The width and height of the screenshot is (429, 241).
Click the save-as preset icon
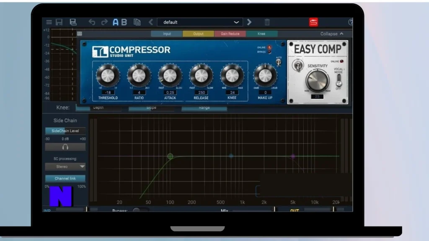(73, 22)
